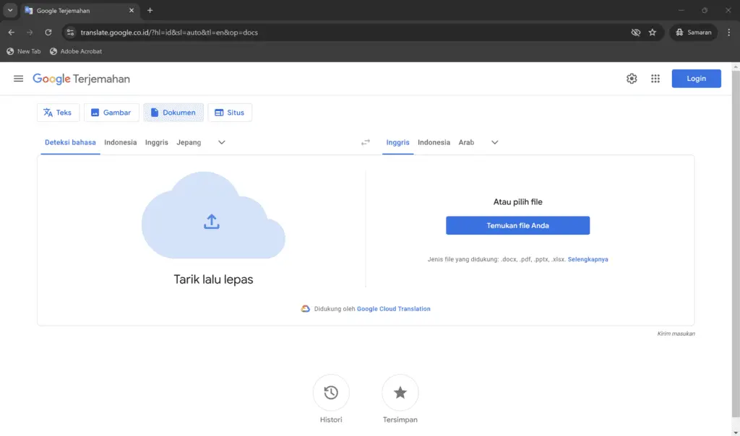Go forward in browser history

(x=30, y=32)
